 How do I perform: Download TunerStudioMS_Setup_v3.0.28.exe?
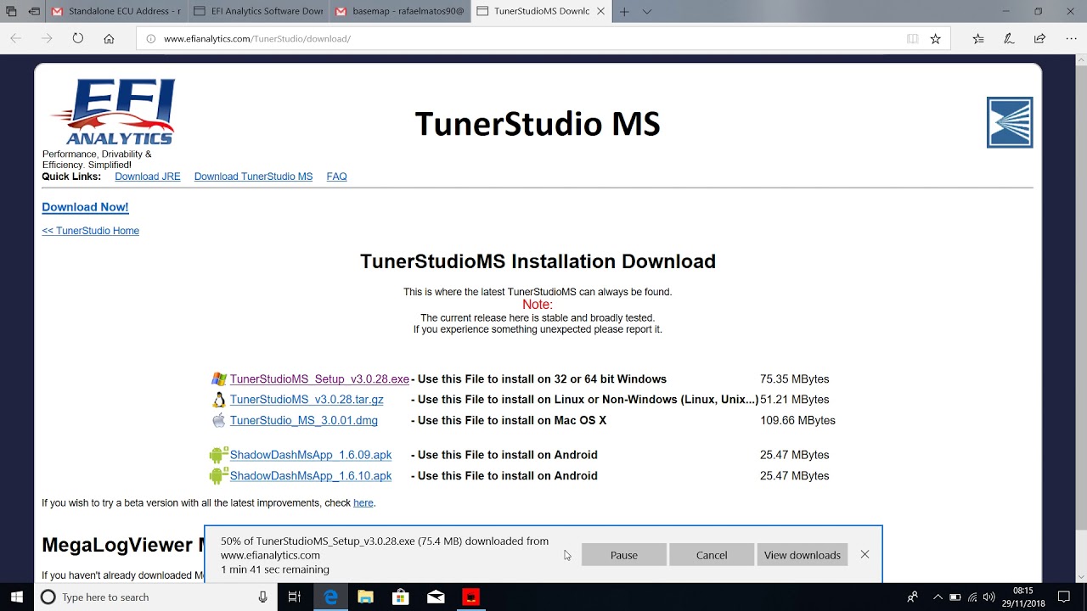click(x=319, y=379)
